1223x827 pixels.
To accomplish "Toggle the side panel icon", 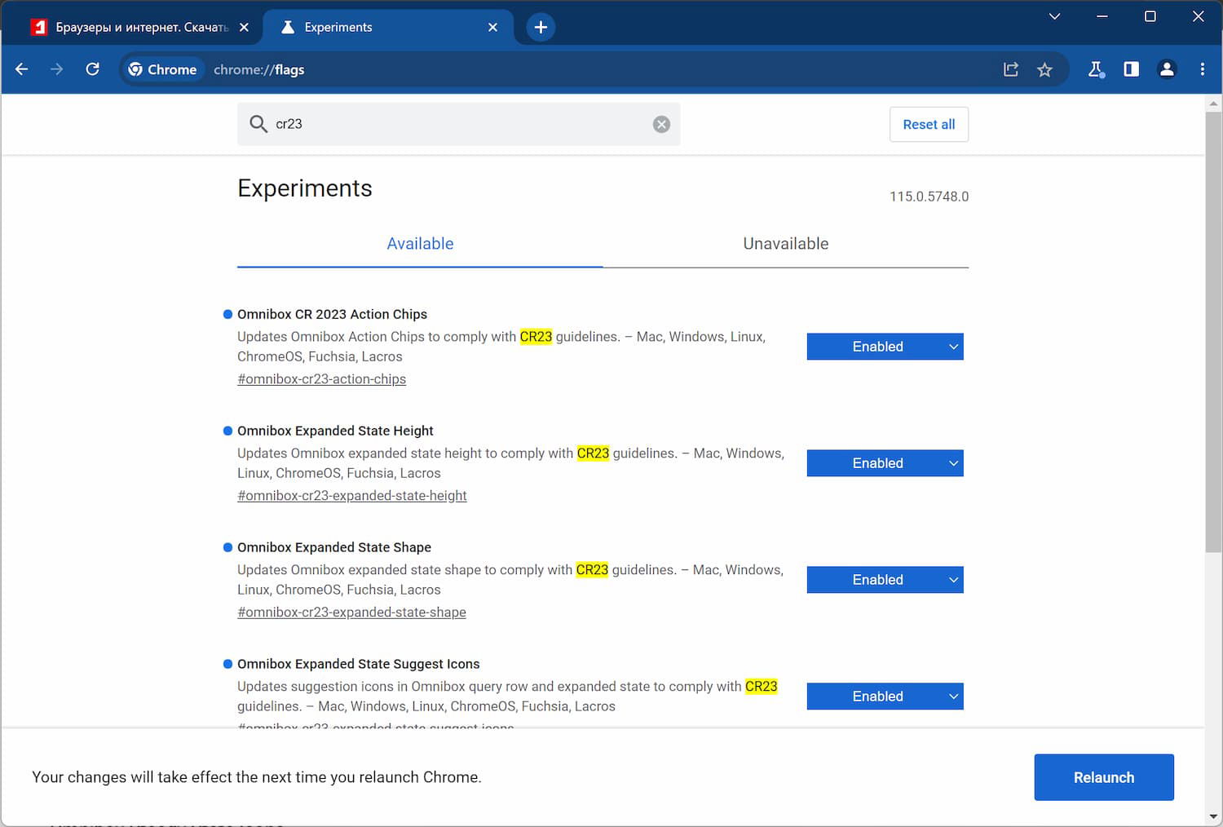I will (x=1131, y=69).
